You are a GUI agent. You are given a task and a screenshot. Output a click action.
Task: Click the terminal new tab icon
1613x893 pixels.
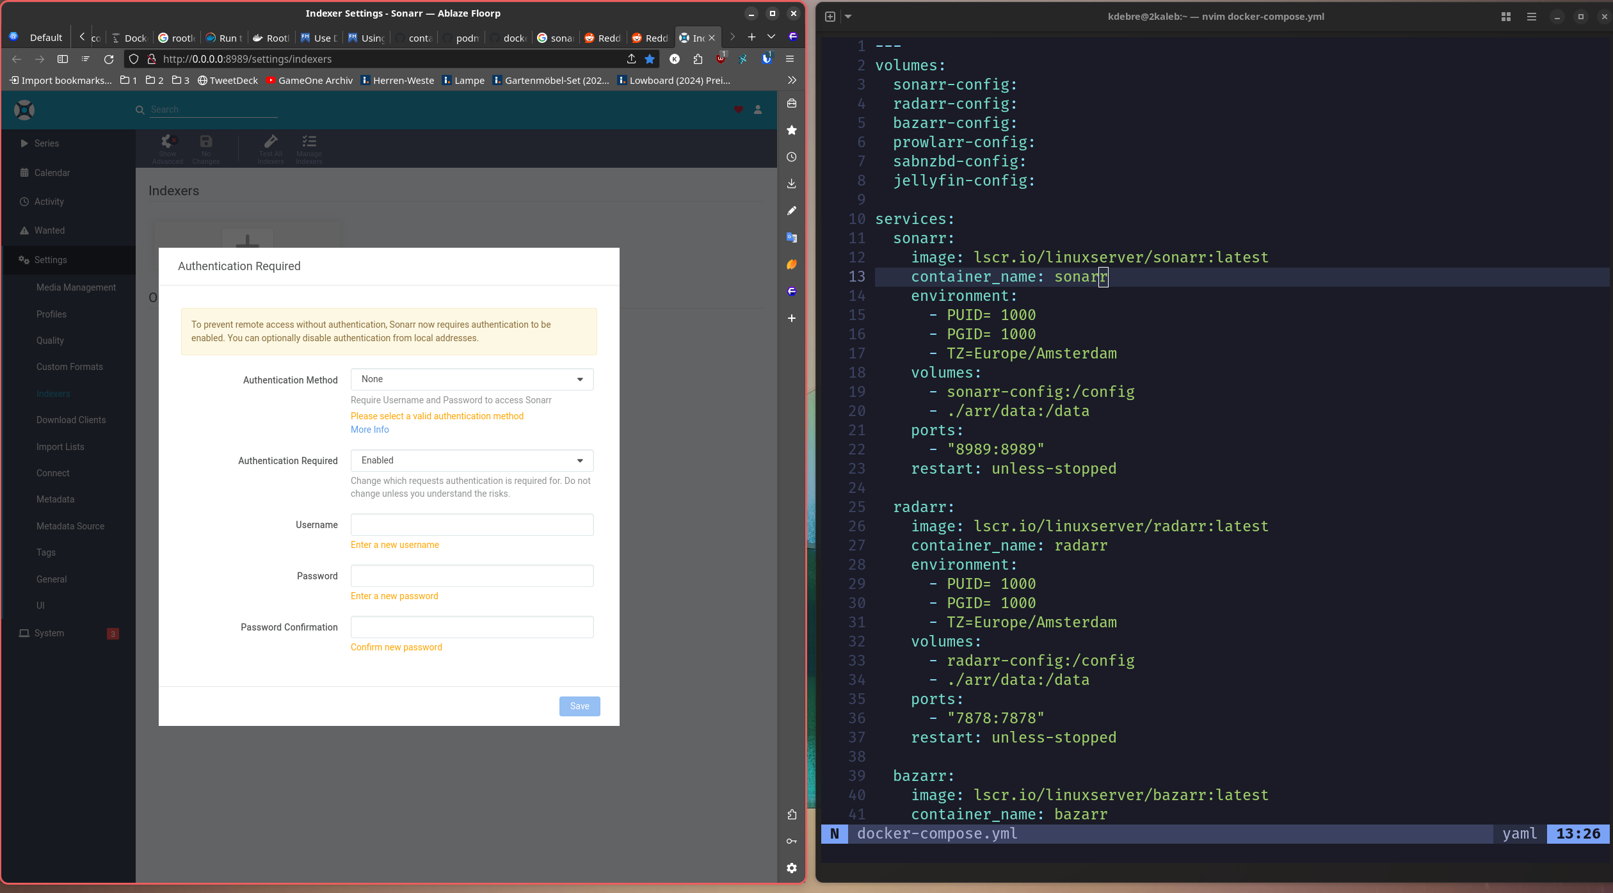coord(830,17)
